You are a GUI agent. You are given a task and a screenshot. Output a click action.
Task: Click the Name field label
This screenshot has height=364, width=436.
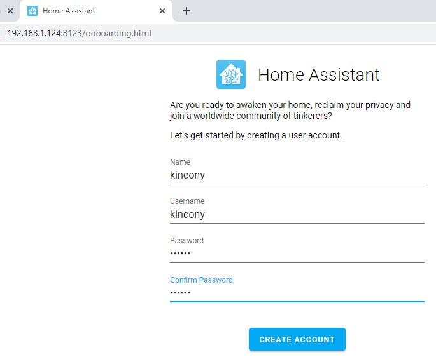180,162
